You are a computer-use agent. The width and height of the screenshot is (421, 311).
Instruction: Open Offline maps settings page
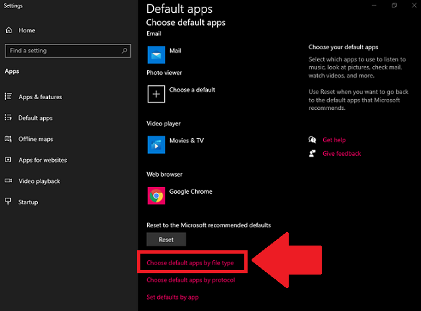click(36, 139)
